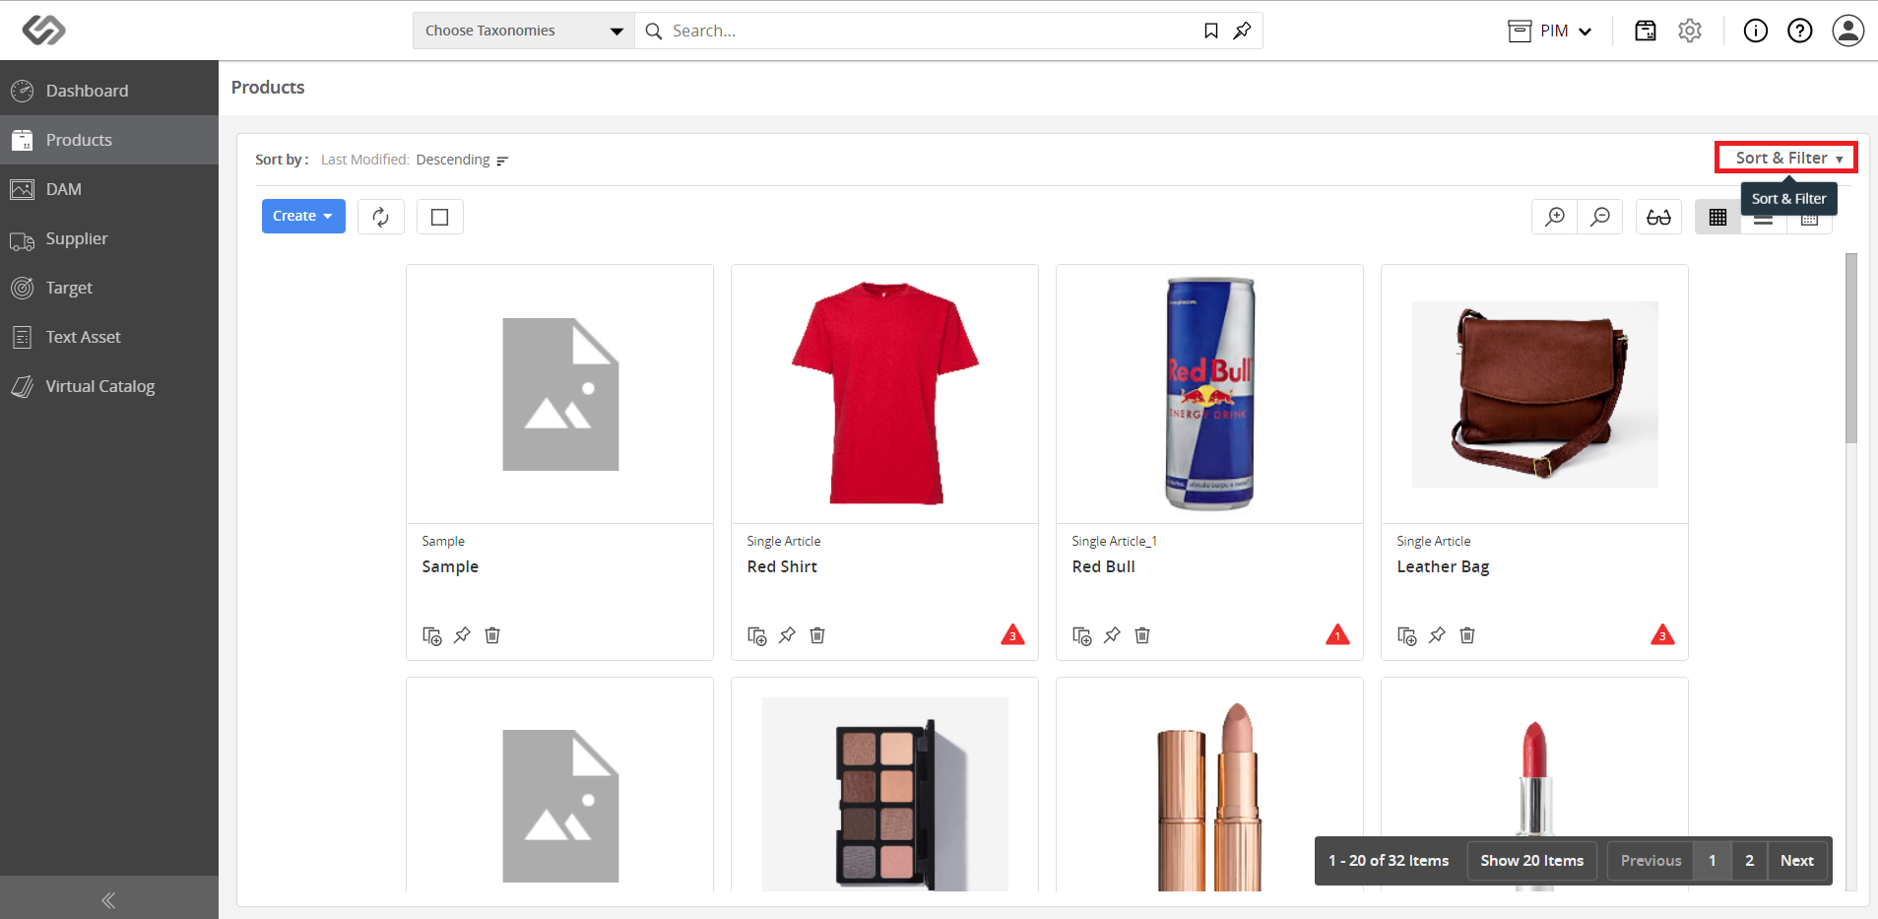Viewport: 1878px width, 919px height.
Task: Open the PIM module dropdown
Action: (1550, 31)
